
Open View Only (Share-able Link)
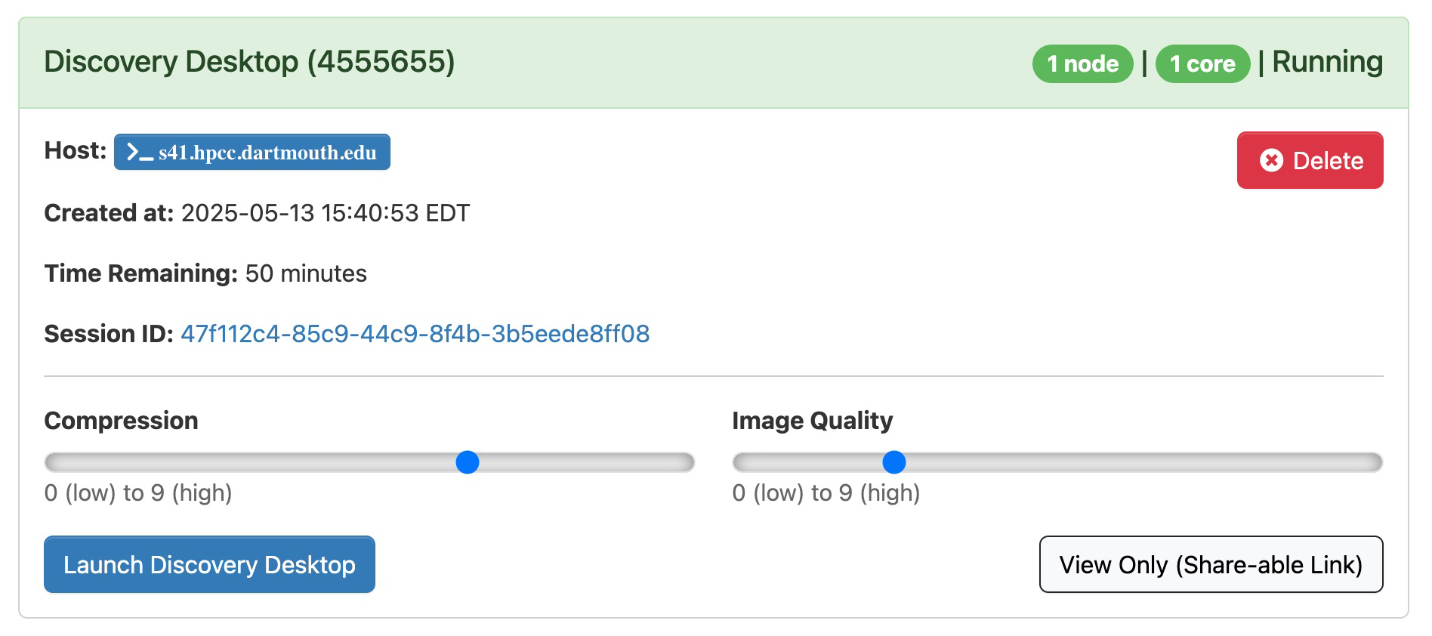(x=1211, y=564)
